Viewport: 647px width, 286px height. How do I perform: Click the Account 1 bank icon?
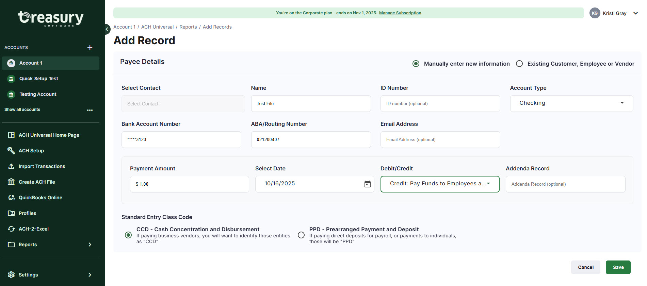pyautogui.click(x=11, y=63)
